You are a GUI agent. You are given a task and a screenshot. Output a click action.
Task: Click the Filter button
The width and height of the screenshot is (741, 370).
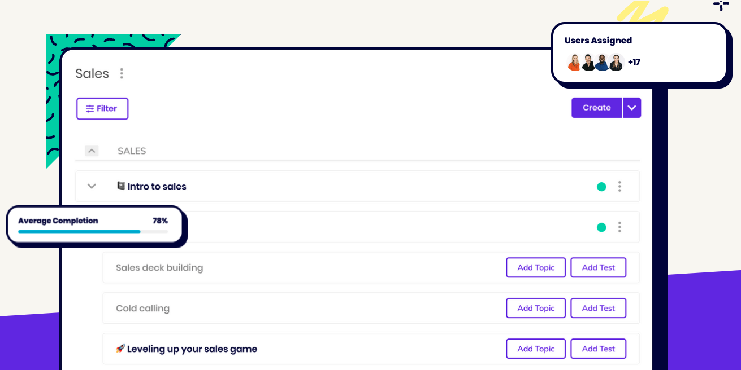[x=102, y=108]
